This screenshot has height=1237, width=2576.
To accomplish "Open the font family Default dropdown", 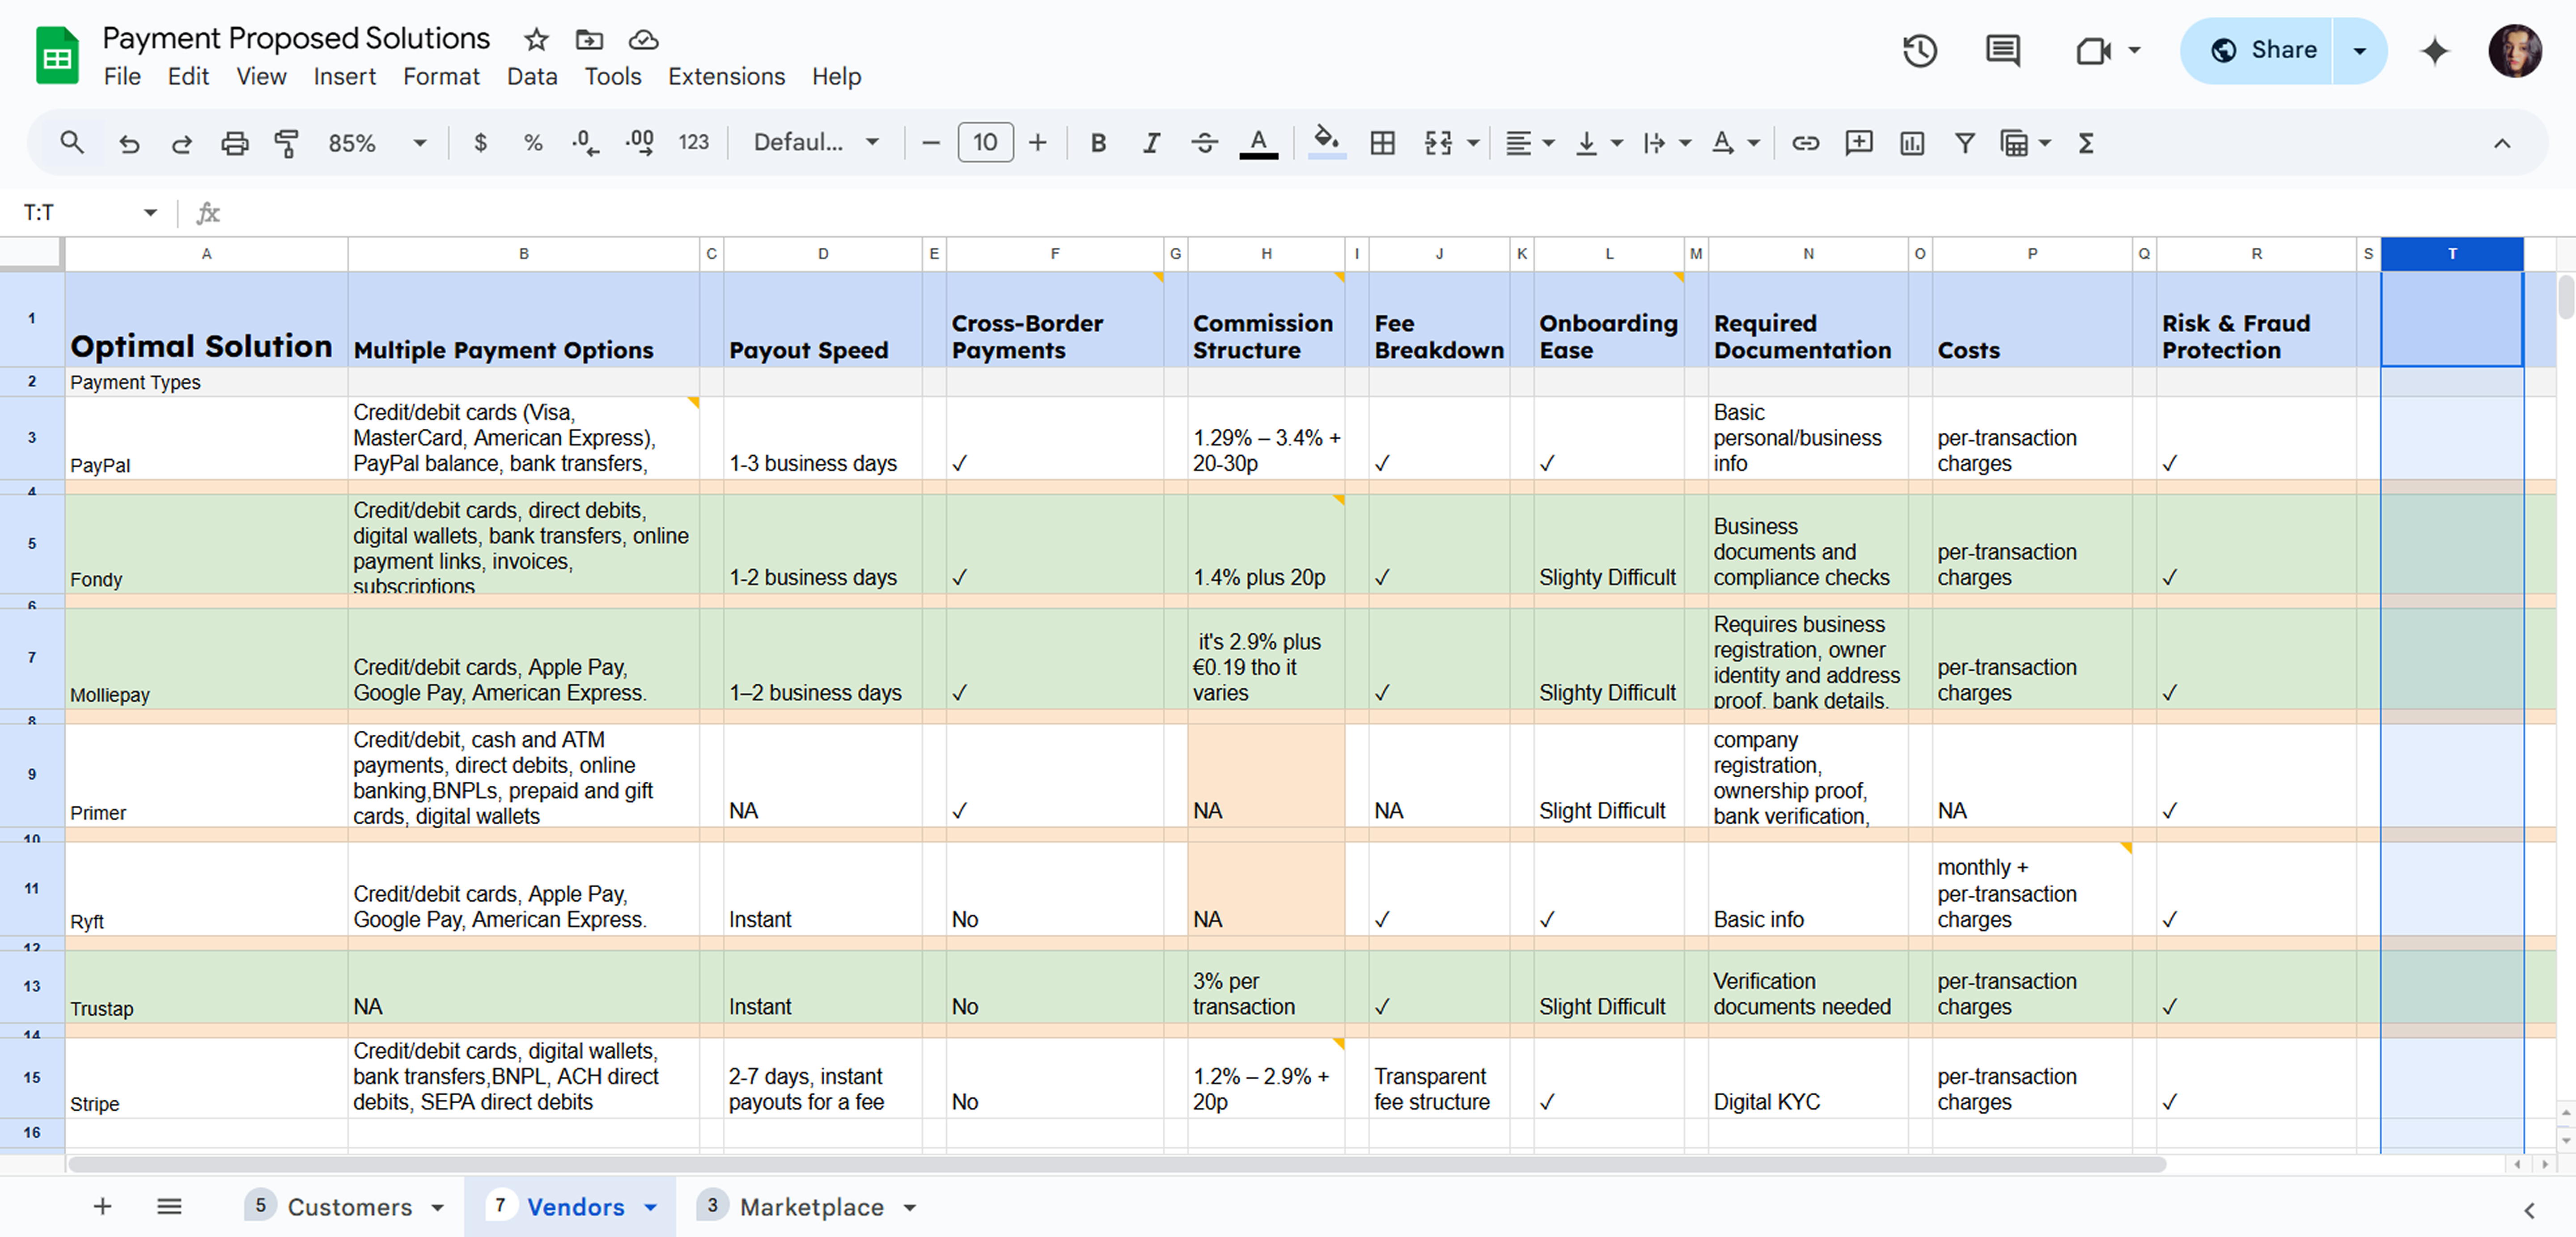I will [x=816, y=143].
